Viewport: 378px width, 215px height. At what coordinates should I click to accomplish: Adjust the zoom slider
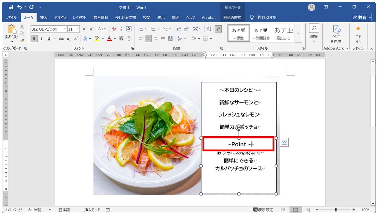pos(336,210)
